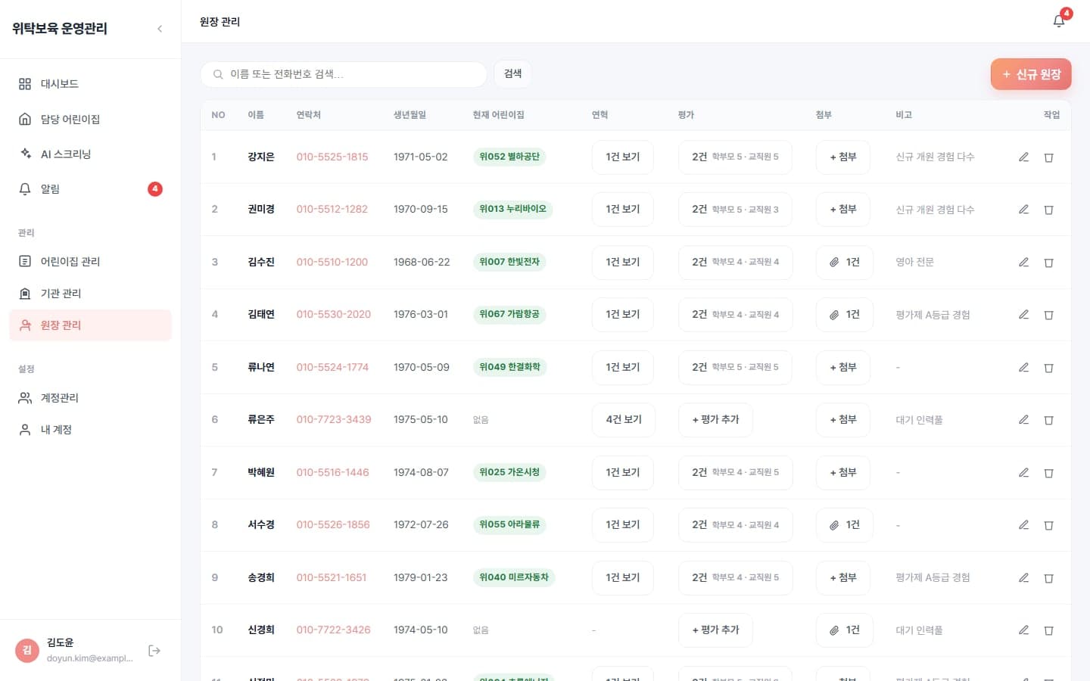Go to 대시보드 in the sidebar
Viewport: 1090px width, 681px height.
[90, 84]
